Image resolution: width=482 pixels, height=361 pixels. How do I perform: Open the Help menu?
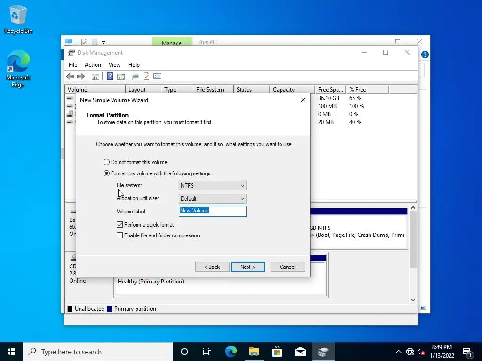click(x=134, y=65)
